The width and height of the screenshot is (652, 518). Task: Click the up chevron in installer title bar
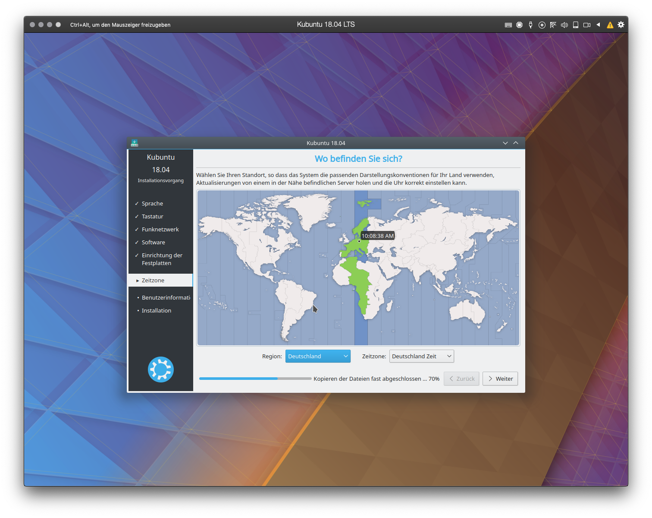coord(516,143)
